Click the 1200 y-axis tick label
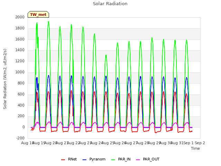The height and width of the screenshot is (166, 221). [x=20, y=61]
